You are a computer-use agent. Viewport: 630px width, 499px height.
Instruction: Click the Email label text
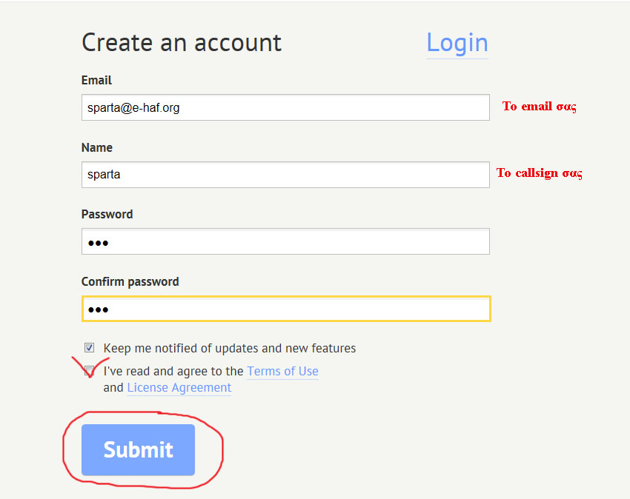click(x=96, y=80)
